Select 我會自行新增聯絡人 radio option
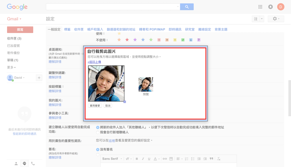 [98, 132]
